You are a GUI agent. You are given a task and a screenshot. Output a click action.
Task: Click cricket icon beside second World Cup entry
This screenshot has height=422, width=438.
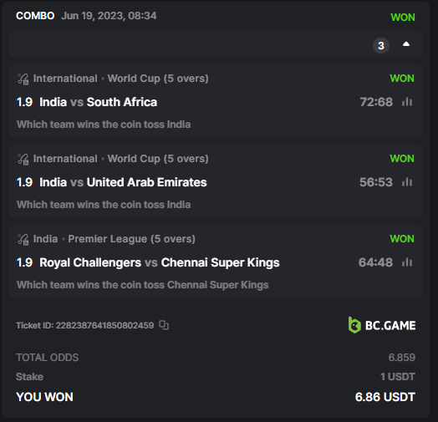tap(23, 159)
